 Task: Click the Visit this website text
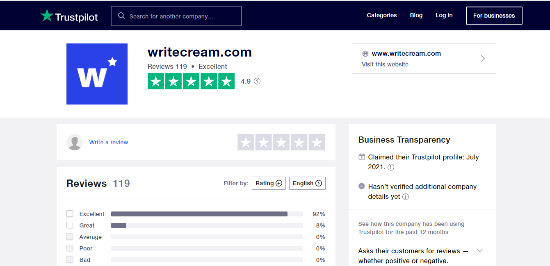[385, 64]
